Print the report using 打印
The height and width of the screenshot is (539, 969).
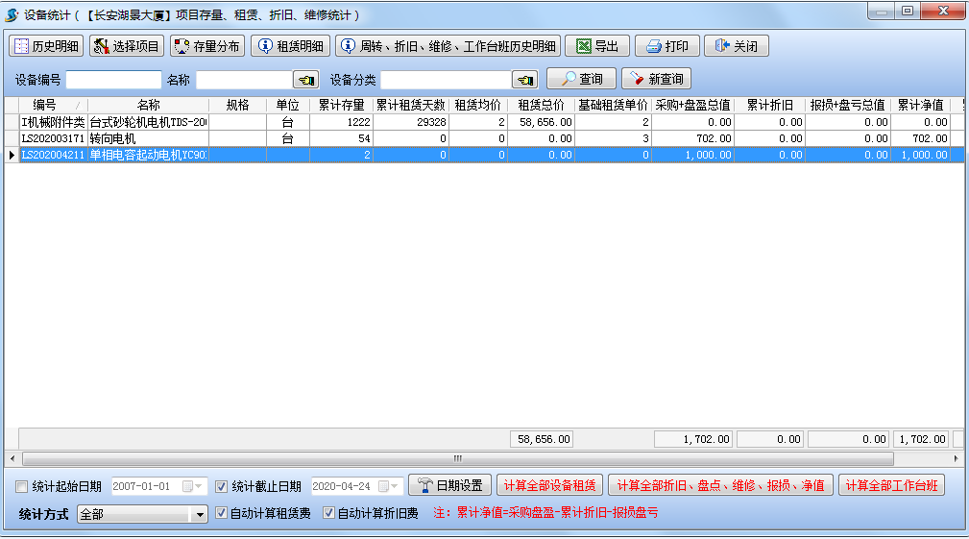tap(667, 46)
